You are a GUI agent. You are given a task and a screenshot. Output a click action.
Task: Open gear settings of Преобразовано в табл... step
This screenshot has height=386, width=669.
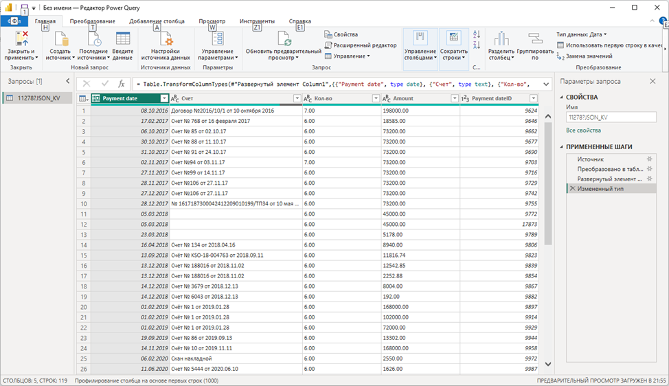pyautogui.click(x=649, y=169)
